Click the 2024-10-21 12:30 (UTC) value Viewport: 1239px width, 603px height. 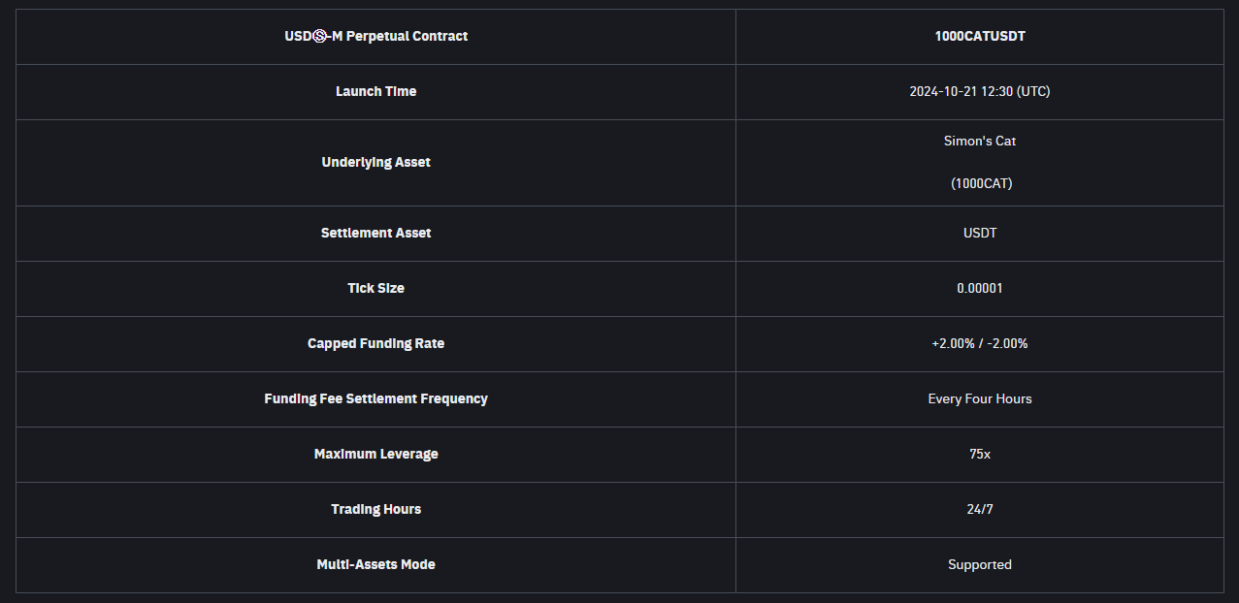pos(980,92)
